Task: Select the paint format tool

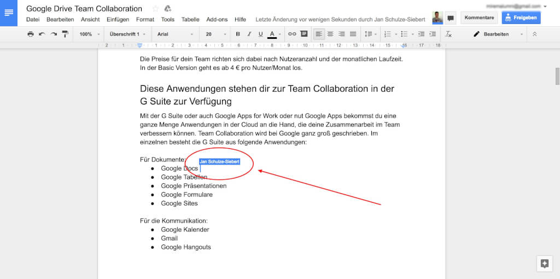Action: (65, 34)
